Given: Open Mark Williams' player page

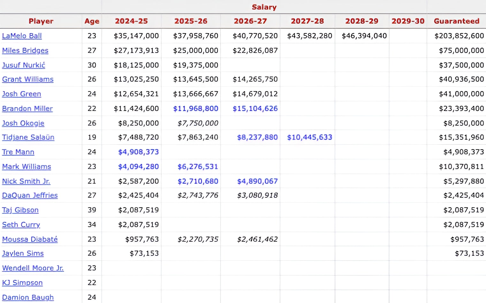Looking at the screenshot, I should (x=27, y=166).
